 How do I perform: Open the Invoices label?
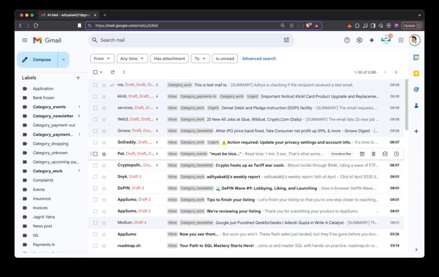40,208
